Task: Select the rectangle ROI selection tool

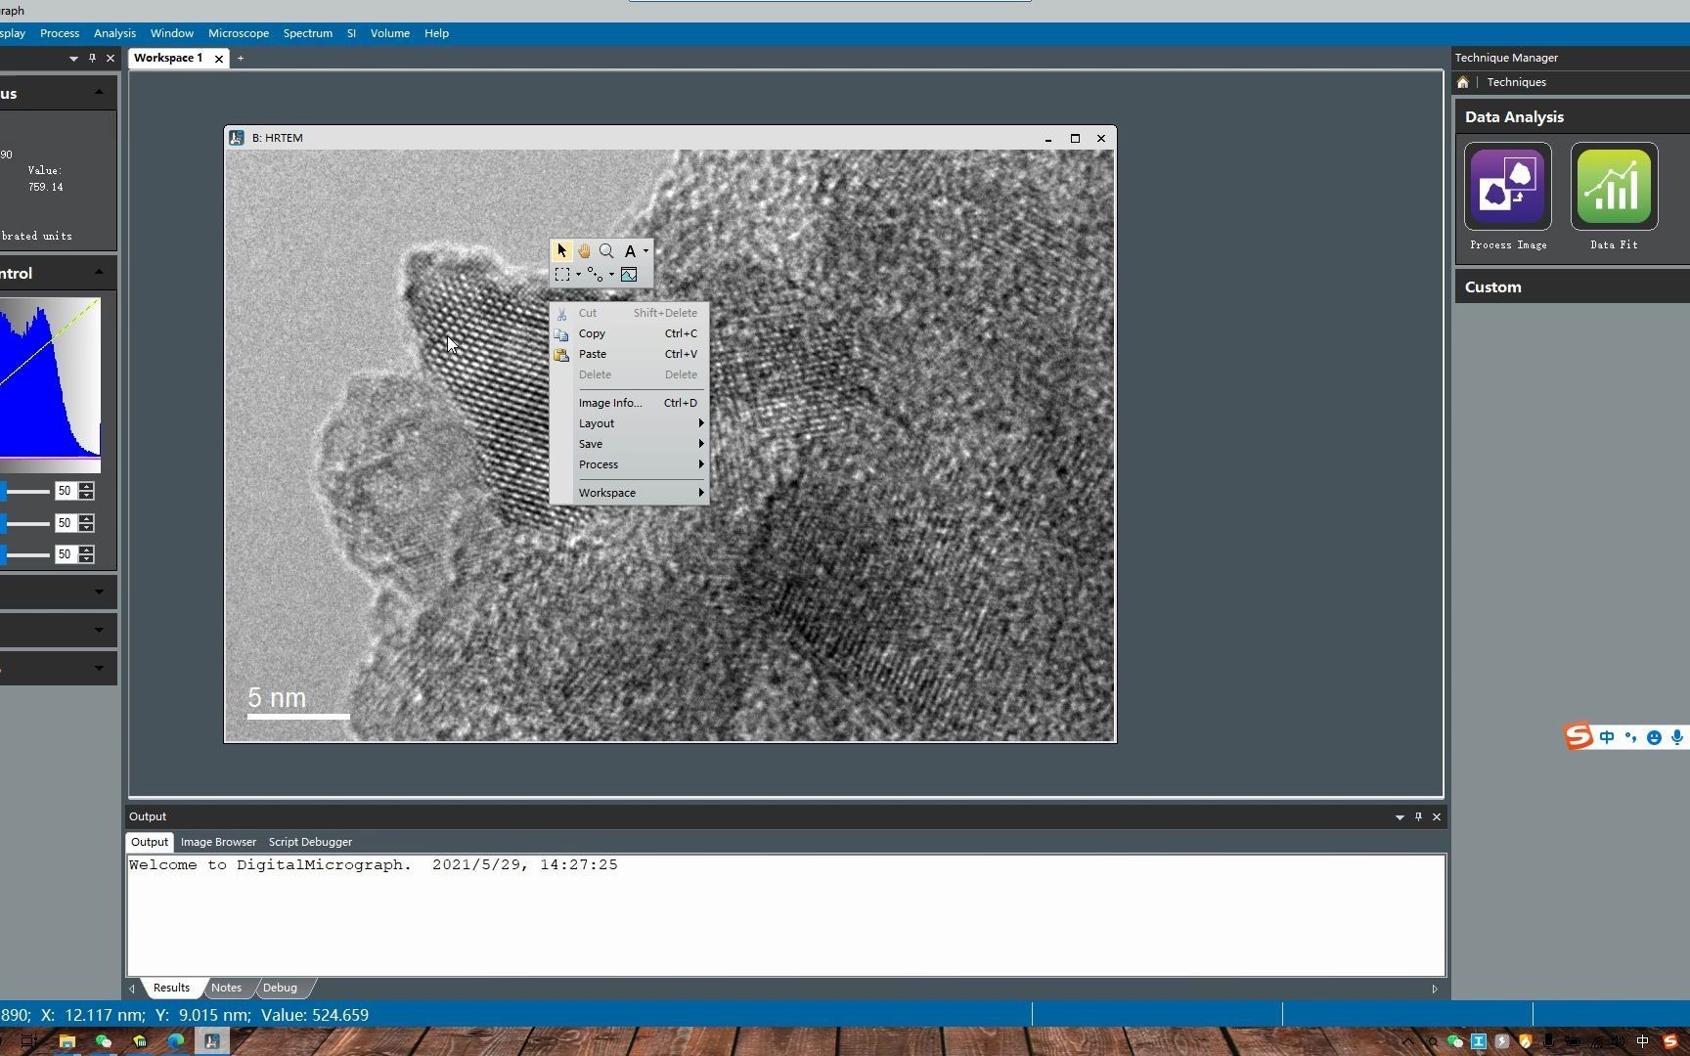Action: (x=564, y=275)
